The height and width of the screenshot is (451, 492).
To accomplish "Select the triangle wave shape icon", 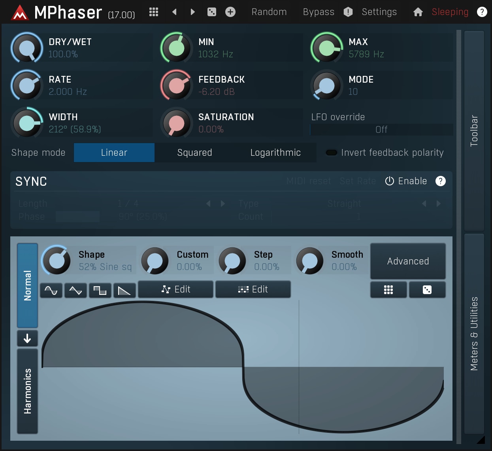I will click(75, 290).
